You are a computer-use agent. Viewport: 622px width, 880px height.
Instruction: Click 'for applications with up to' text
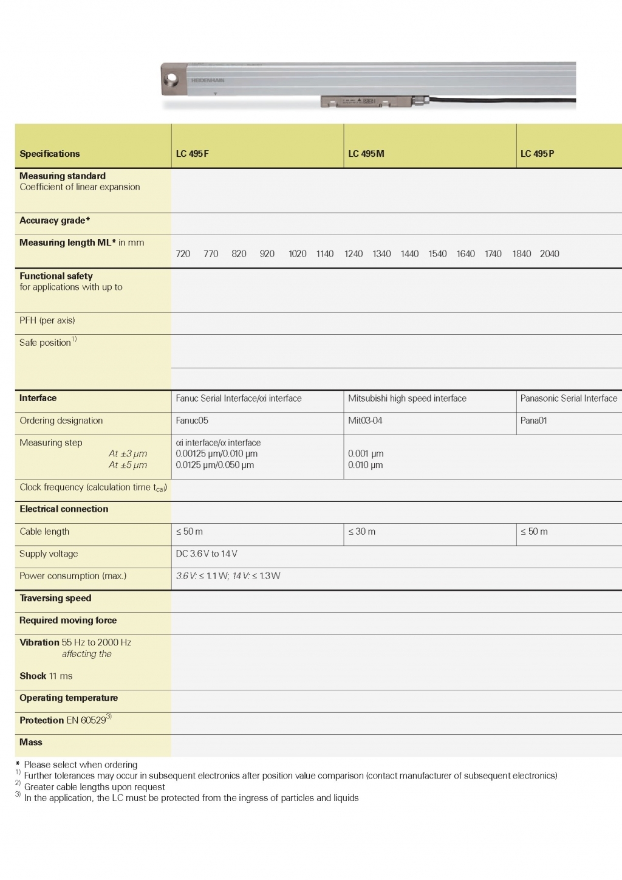tap(71, 287)
